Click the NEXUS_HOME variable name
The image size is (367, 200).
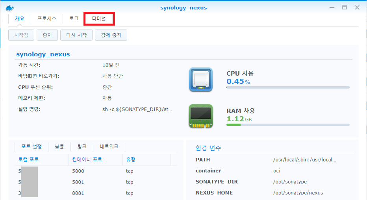pyautogui.click(x=214, y=193)
